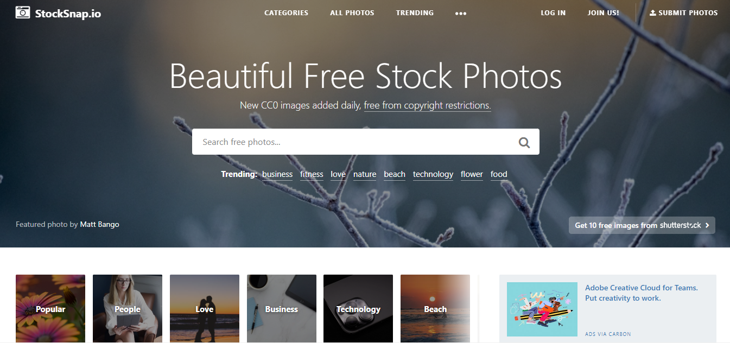Screen dimensions: 730x343
Task: Open the Beach category thumbnail
Action: [435, 308]
